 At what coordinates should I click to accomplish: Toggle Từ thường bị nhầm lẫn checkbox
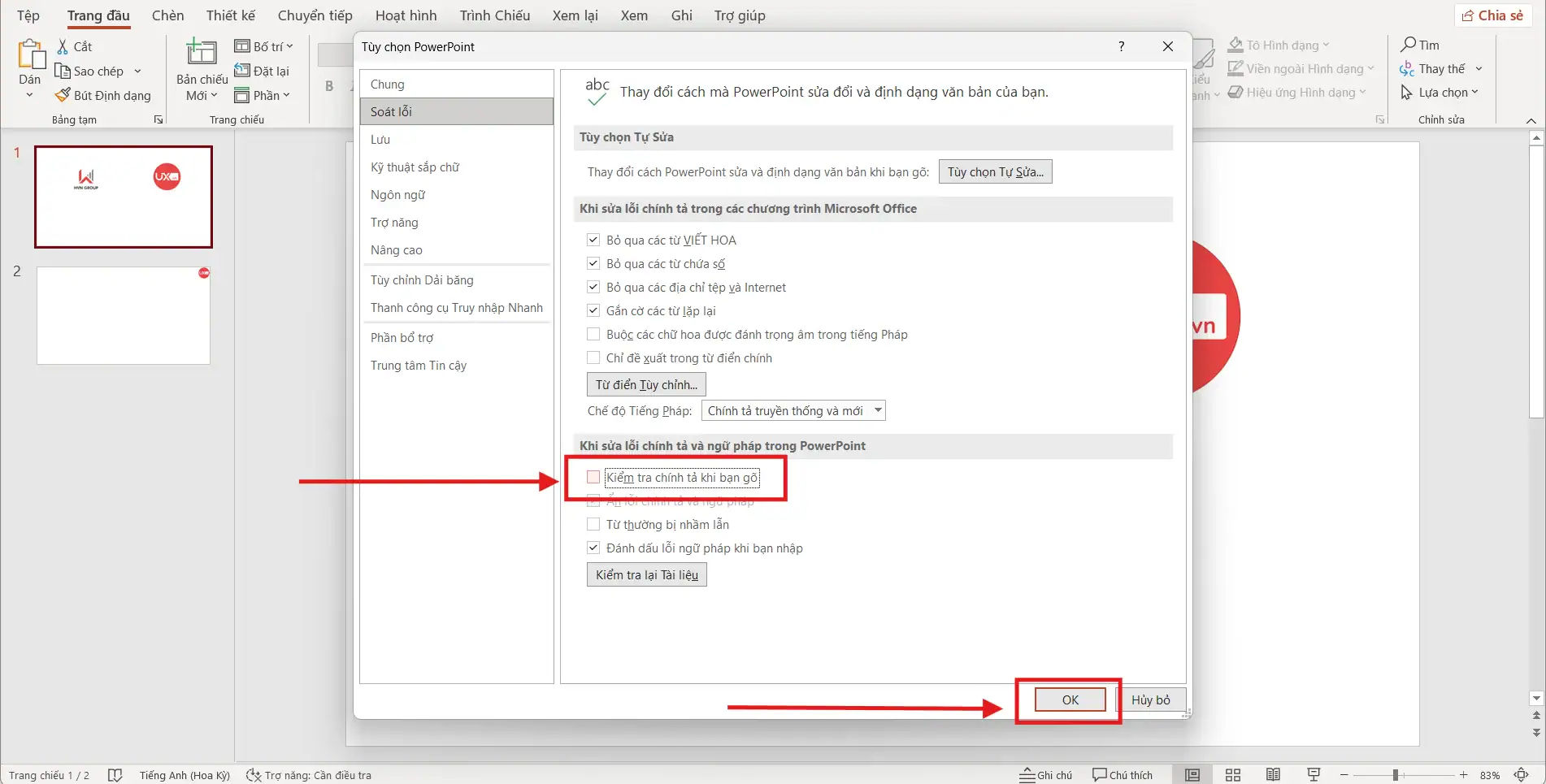coord(593,525)
